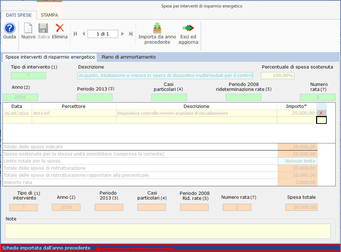Click the 'rapportate alla percentuale' total value
Screen dimensions: 341x252
click(x=298, y=175)
